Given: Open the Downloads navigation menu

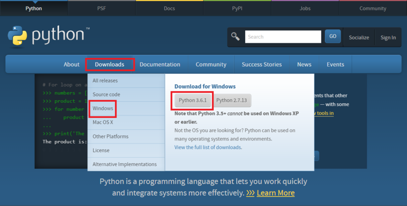Looking at the screenshot, I should [x=109, y=64].
